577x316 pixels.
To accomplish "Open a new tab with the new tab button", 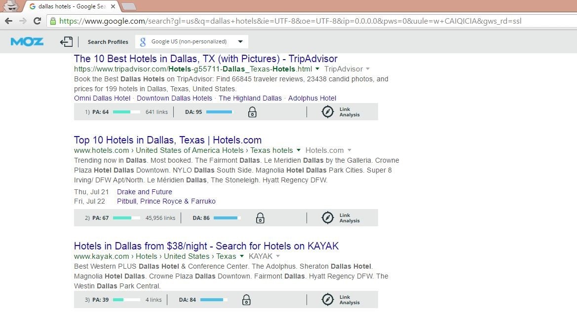I will (128, 6).
